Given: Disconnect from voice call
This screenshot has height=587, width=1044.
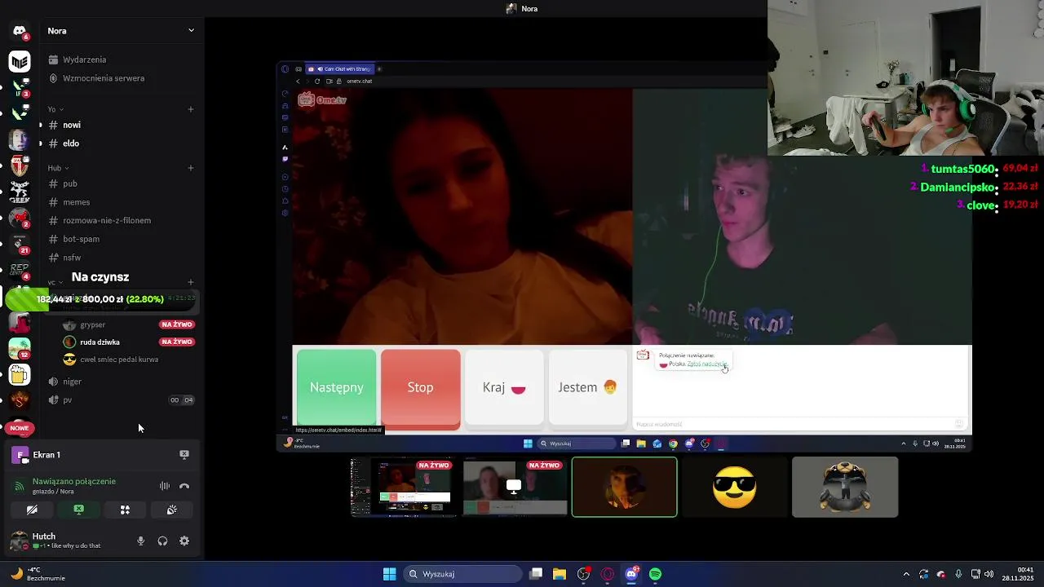Looking at the screenshot, I should coord(184,486).
